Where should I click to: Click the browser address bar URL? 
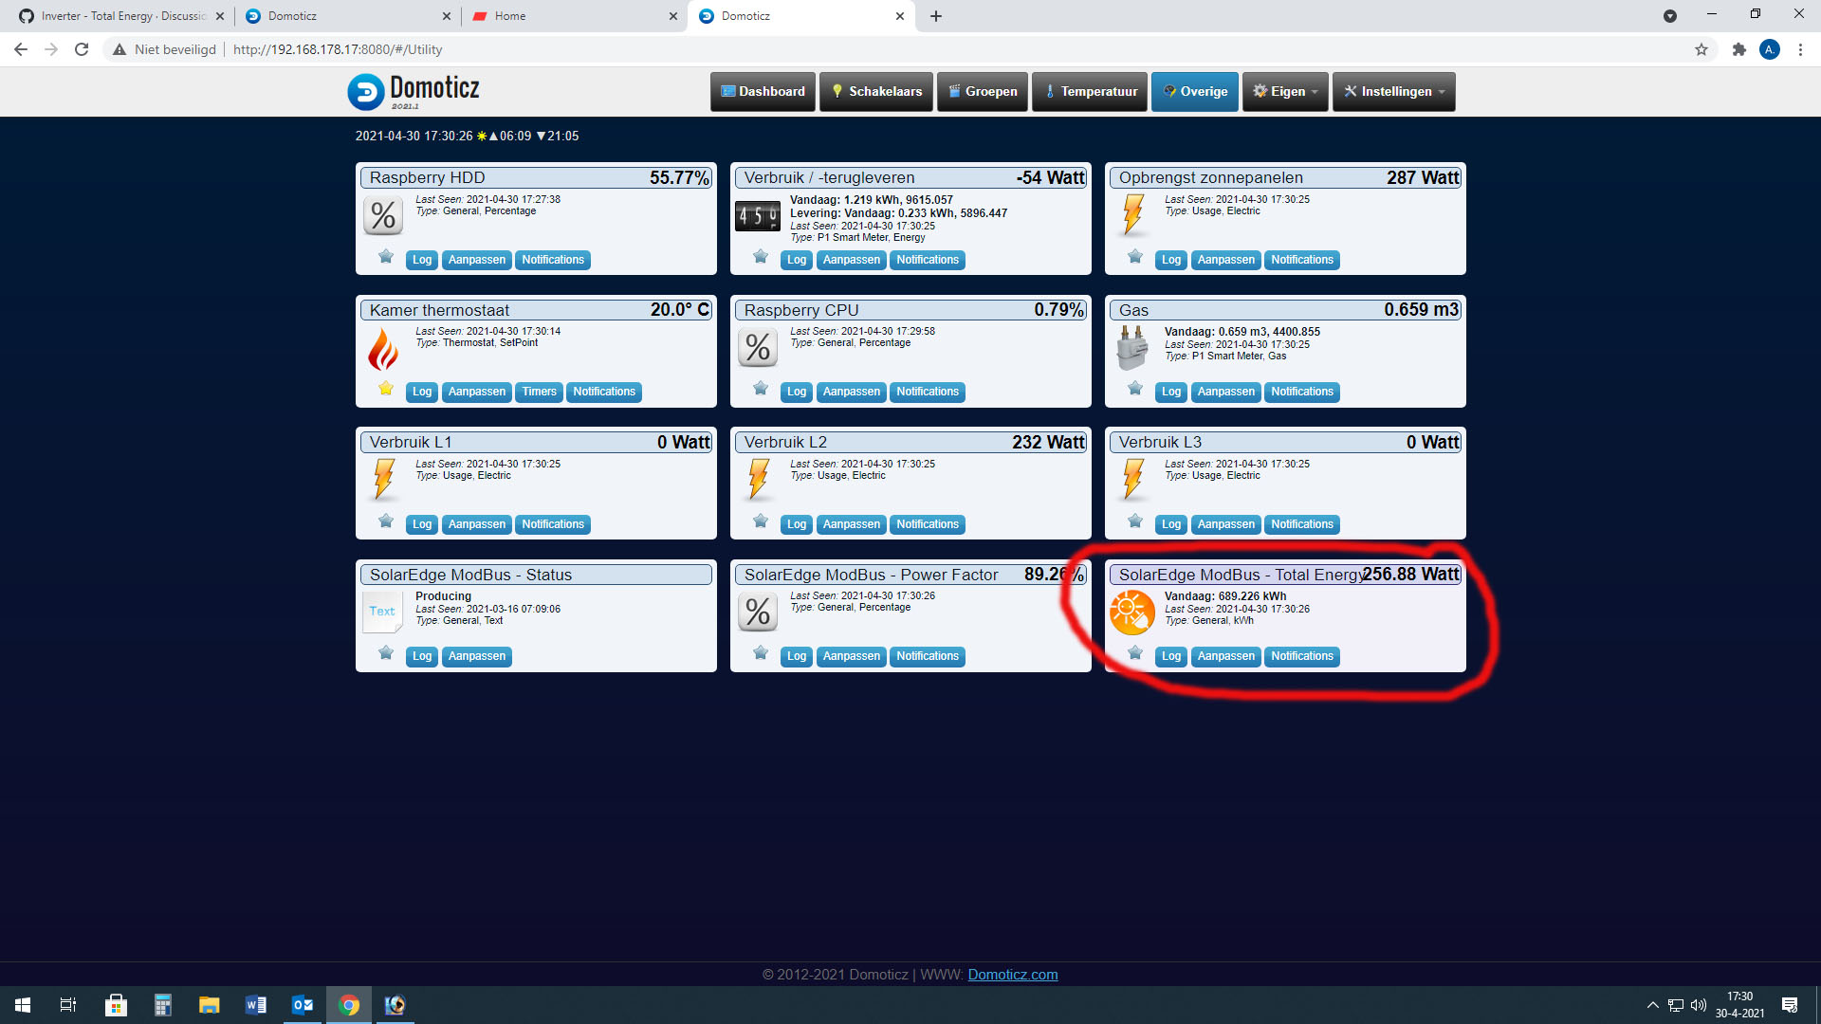338,49
